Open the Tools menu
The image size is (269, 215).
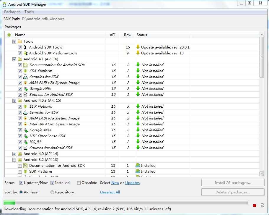(29, 12)
